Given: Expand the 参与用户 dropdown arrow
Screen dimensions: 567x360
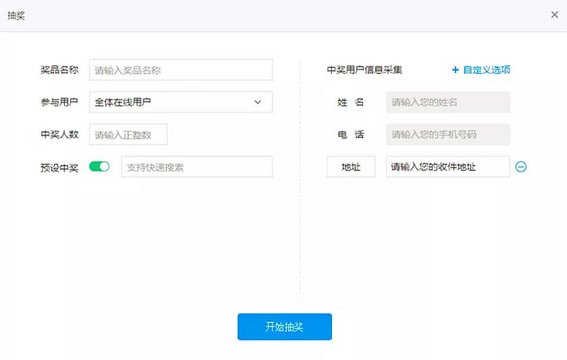Looking at the screenshot, I should click(x=258, y=103).
